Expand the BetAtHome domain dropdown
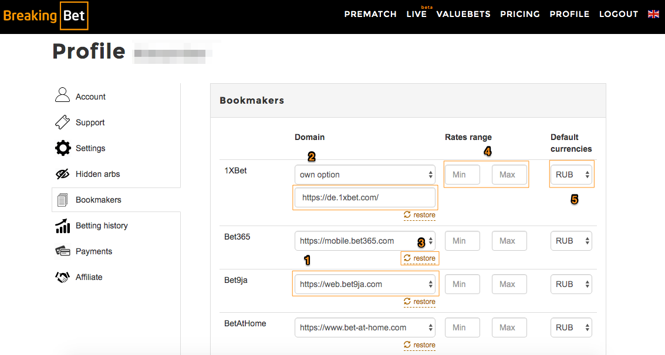The width and height of the screenshot is (665, 355). tap(364, 327)
